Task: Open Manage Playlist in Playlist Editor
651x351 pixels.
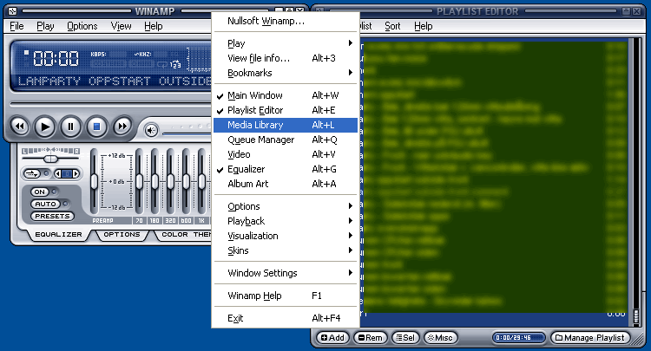Action: pyautogui.click(x=590, y=338)
